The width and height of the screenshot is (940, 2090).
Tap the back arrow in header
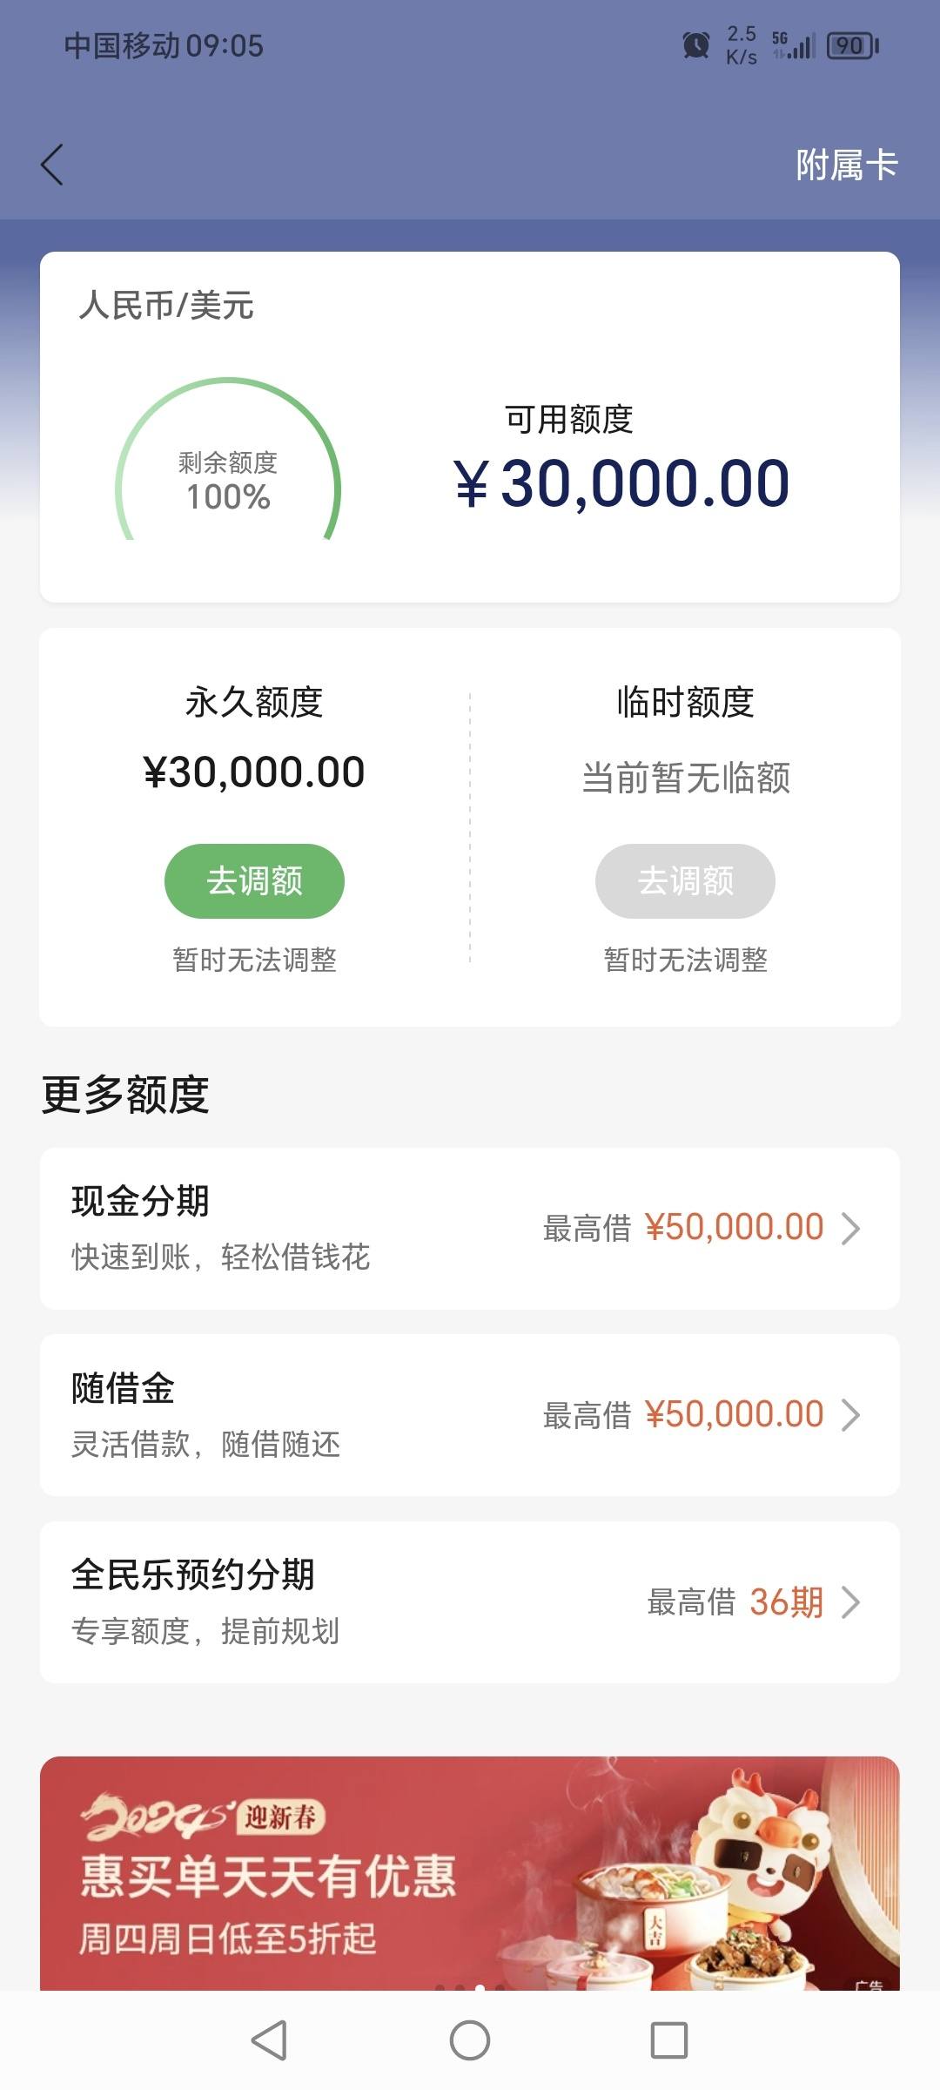[52, 165]
